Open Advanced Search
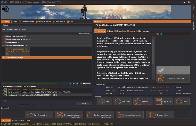 26,22
